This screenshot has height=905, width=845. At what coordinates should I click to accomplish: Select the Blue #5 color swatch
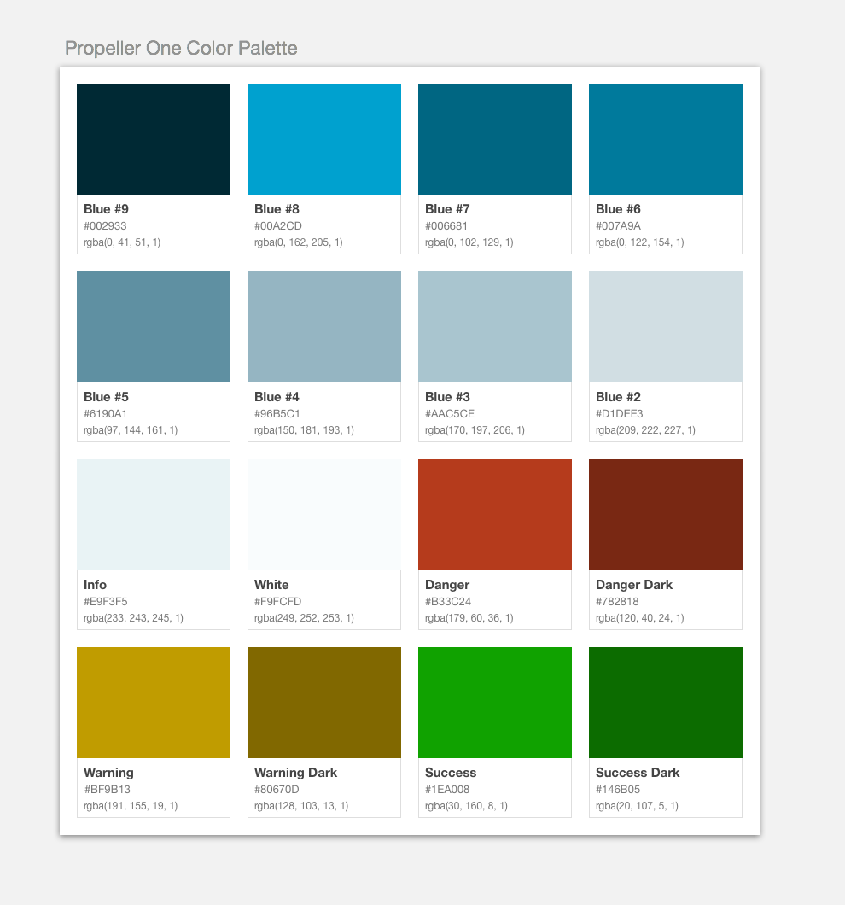click(154, 327)
